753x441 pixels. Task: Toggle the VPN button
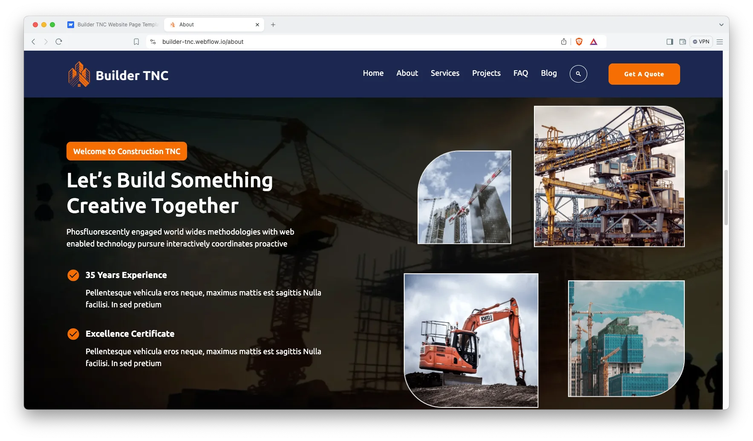(x=701, y=42)
